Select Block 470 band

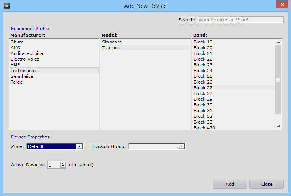(234, 128)
